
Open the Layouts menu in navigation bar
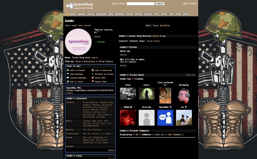tap(148, 14)
